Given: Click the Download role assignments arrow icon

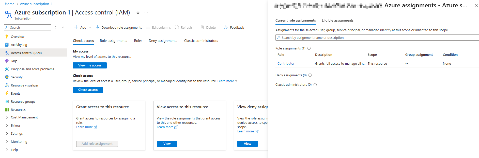Looking at the screenshot, I should pos(98,27).
